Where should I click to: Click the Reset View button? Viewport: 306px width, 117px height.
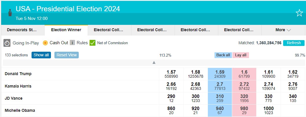pyautogui.click(x=67, y=55)
